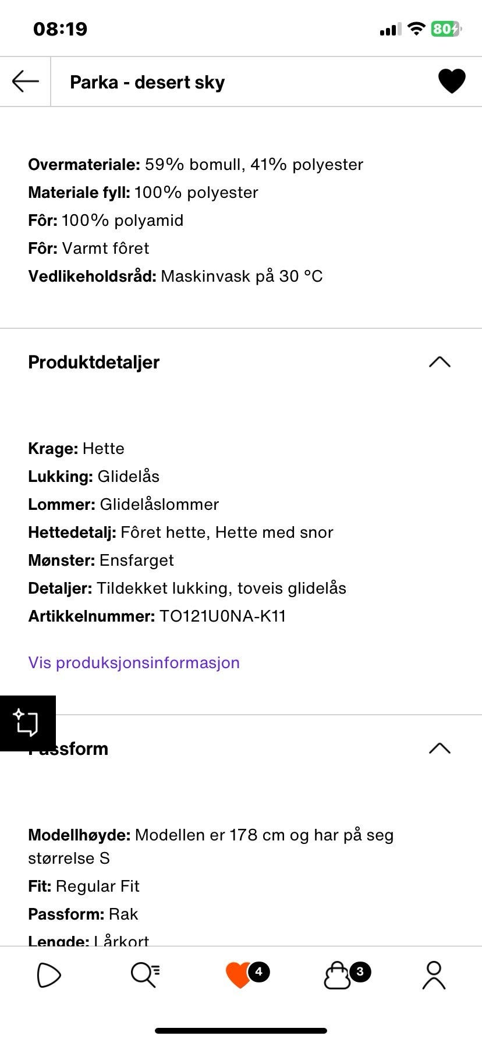Go back using the left arrow
The height and width of the screenshot is (1043, 482).
click(25, 81)
